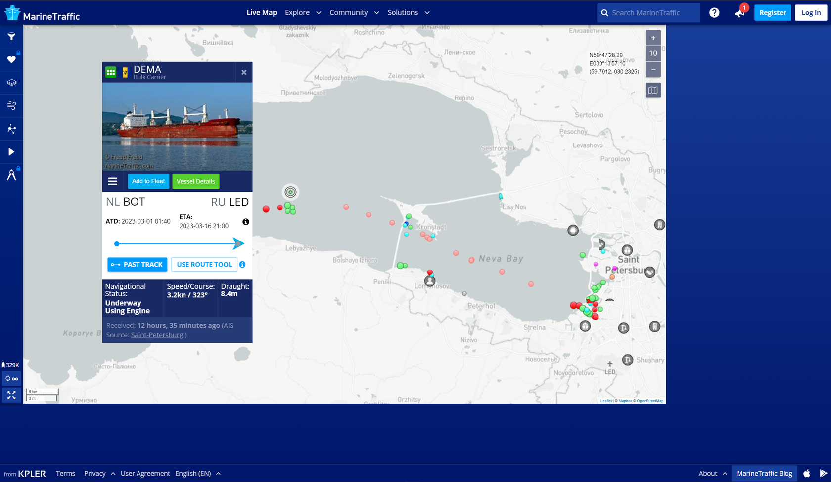Click USE ROUTE TOOL
The image size is (831, 482).
(204, 265)
